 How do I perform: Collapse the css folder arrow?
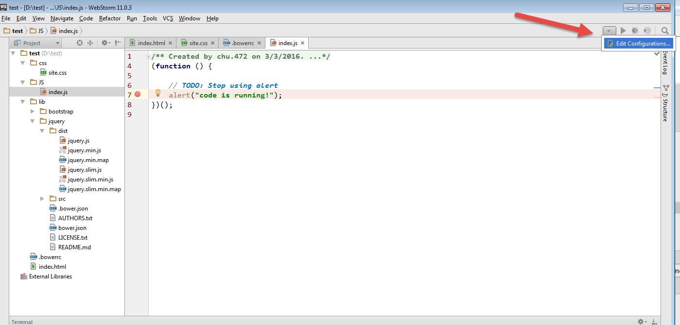[23, 63]
